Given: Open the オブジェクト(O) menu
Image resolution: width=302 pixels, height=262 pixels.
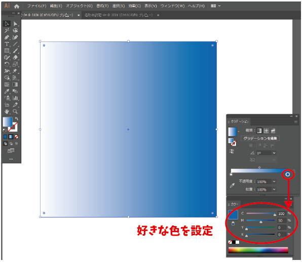Looking at the screenshot, I should (80, 6).
